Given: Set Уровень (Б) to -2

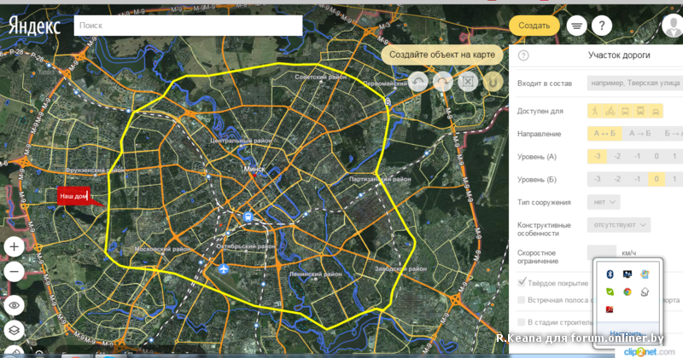Looking at the screenshot, I should click(617, 179).
